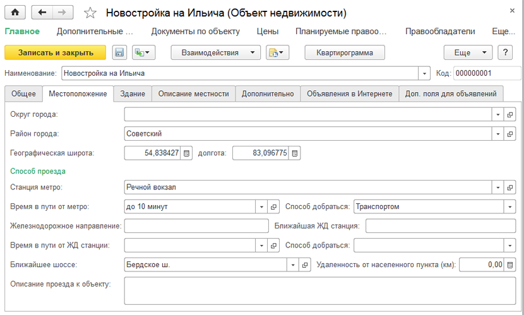Expand the Время в пути от метро dropdown

pos(262,206)
